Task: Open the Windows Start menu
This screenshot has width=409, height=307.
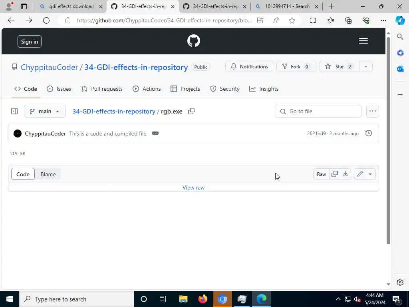Action: (x=10, y=299)
